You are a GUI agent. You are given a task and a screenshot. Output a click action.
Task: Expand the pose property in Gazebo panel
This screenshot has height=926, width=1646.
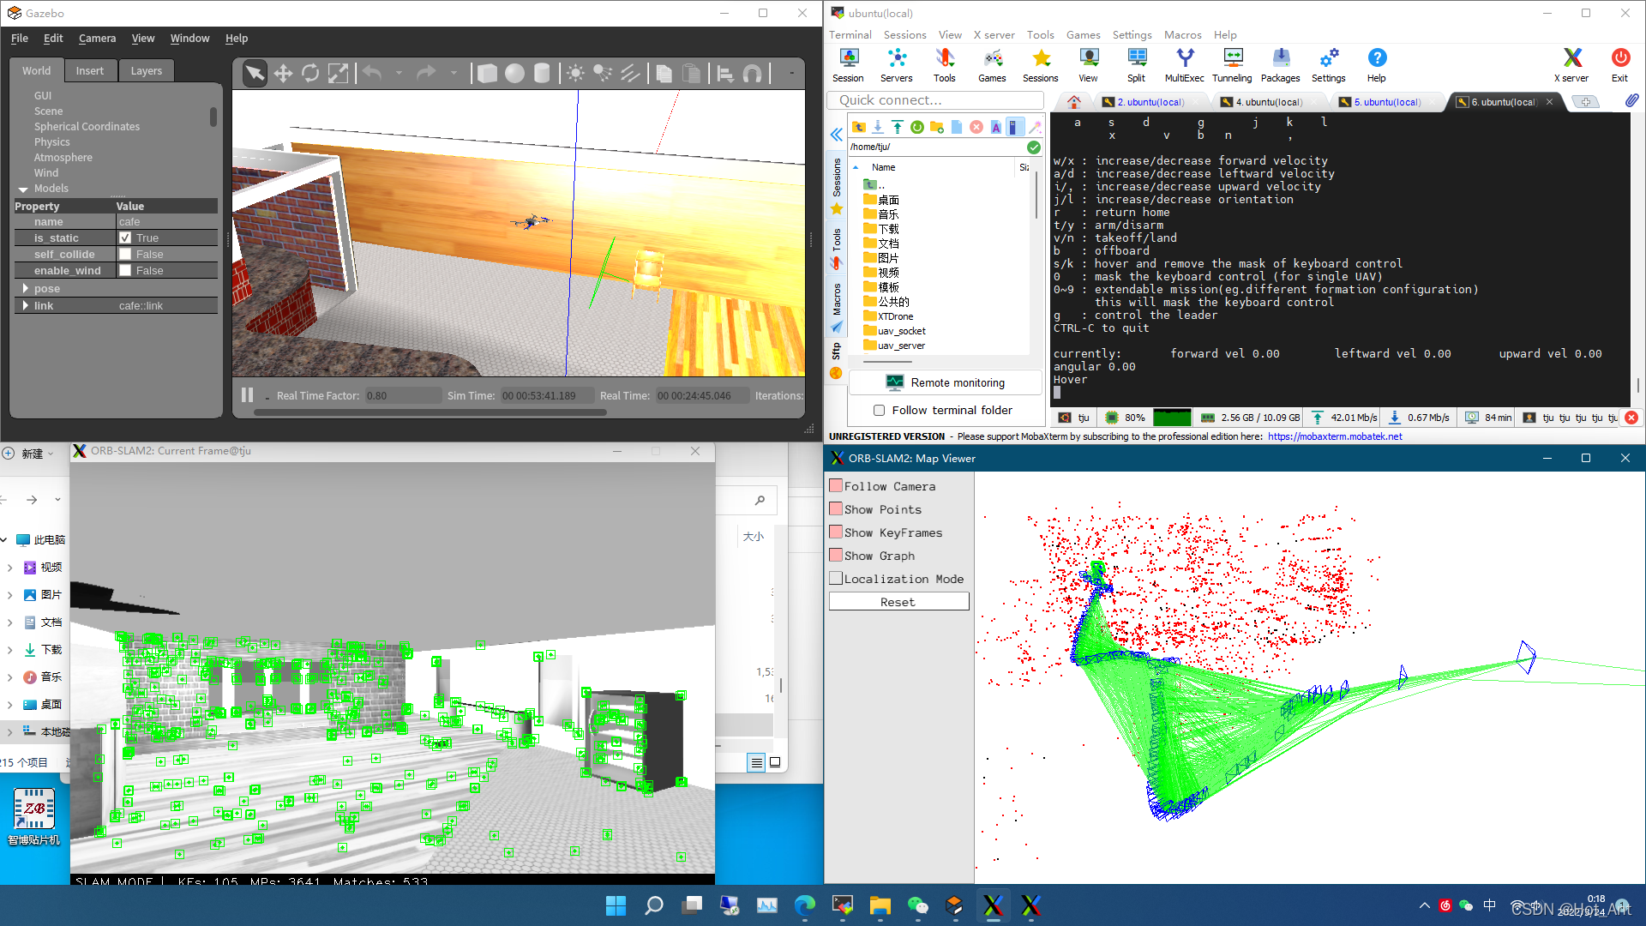click(25, 287)
